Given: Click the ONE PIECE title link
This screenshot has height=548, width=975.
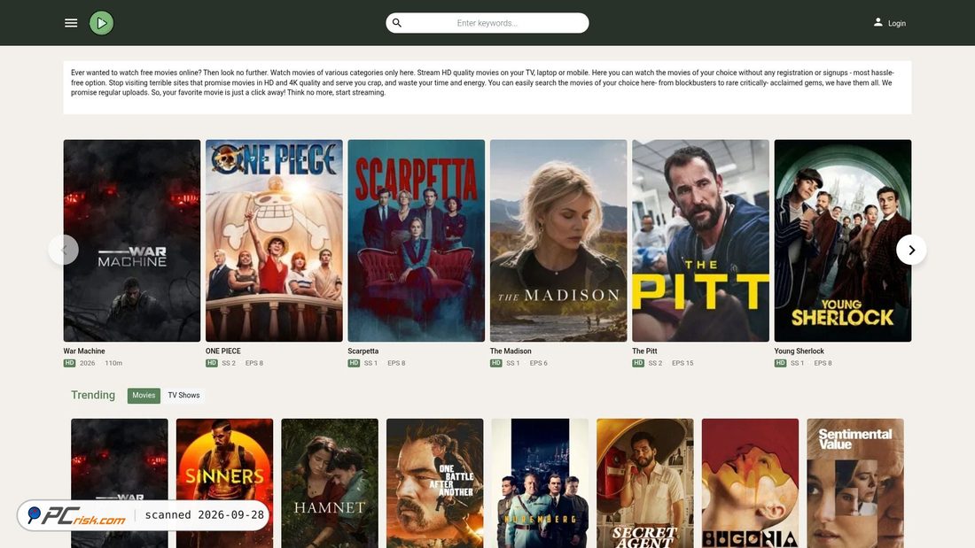Looking at the screenshot, I should pos(223,351).
